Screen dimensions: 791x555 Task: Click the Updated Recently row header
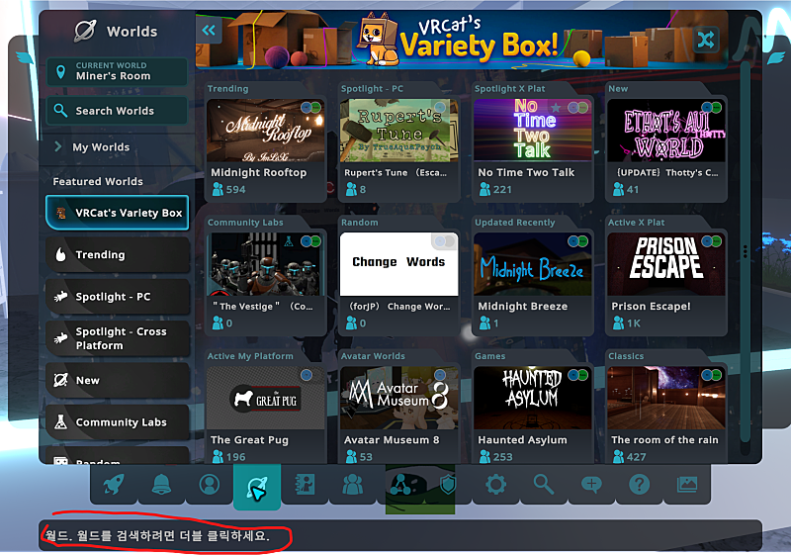point(514,223)
